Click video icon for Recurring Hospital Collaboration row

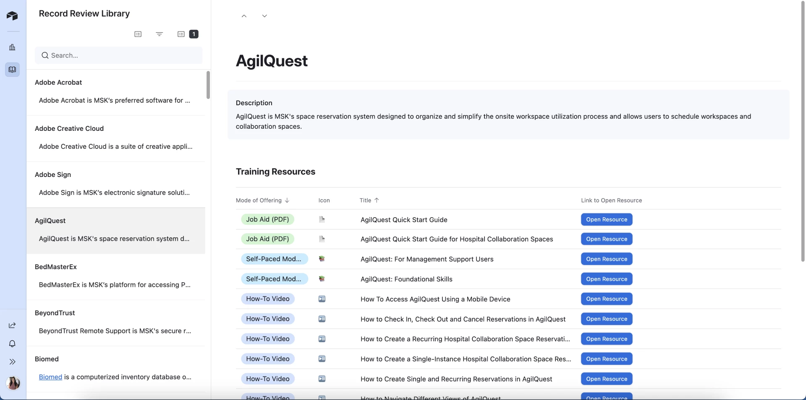point(322,339)
